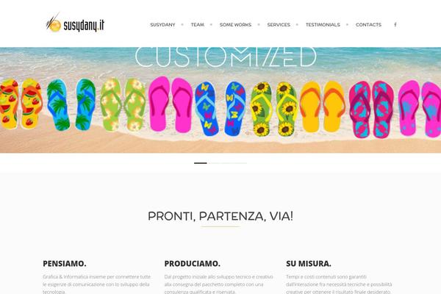Click the susydany.it logo
This screenshot has width=441, height=294.
[75, 23]
